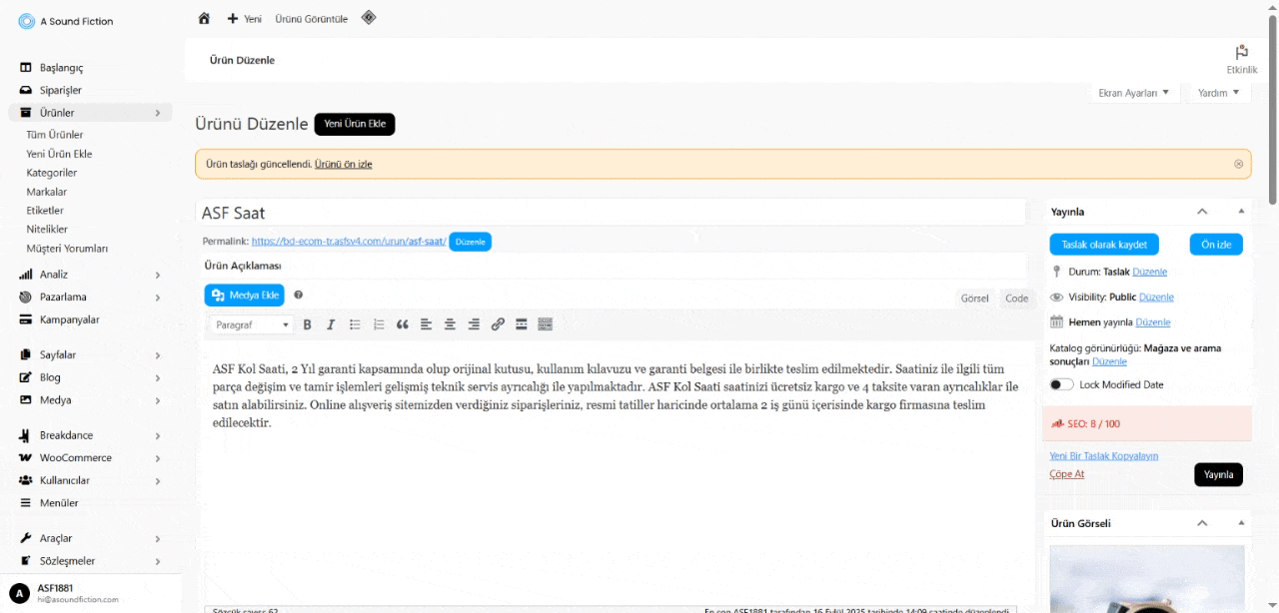Dismiss the draft updated notice
This screenshot has width=1279, height=613.
(1238, 164)
